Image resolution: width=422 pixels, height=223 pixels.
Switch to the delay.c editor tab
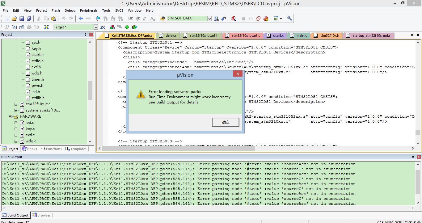(x=168, y=36)
